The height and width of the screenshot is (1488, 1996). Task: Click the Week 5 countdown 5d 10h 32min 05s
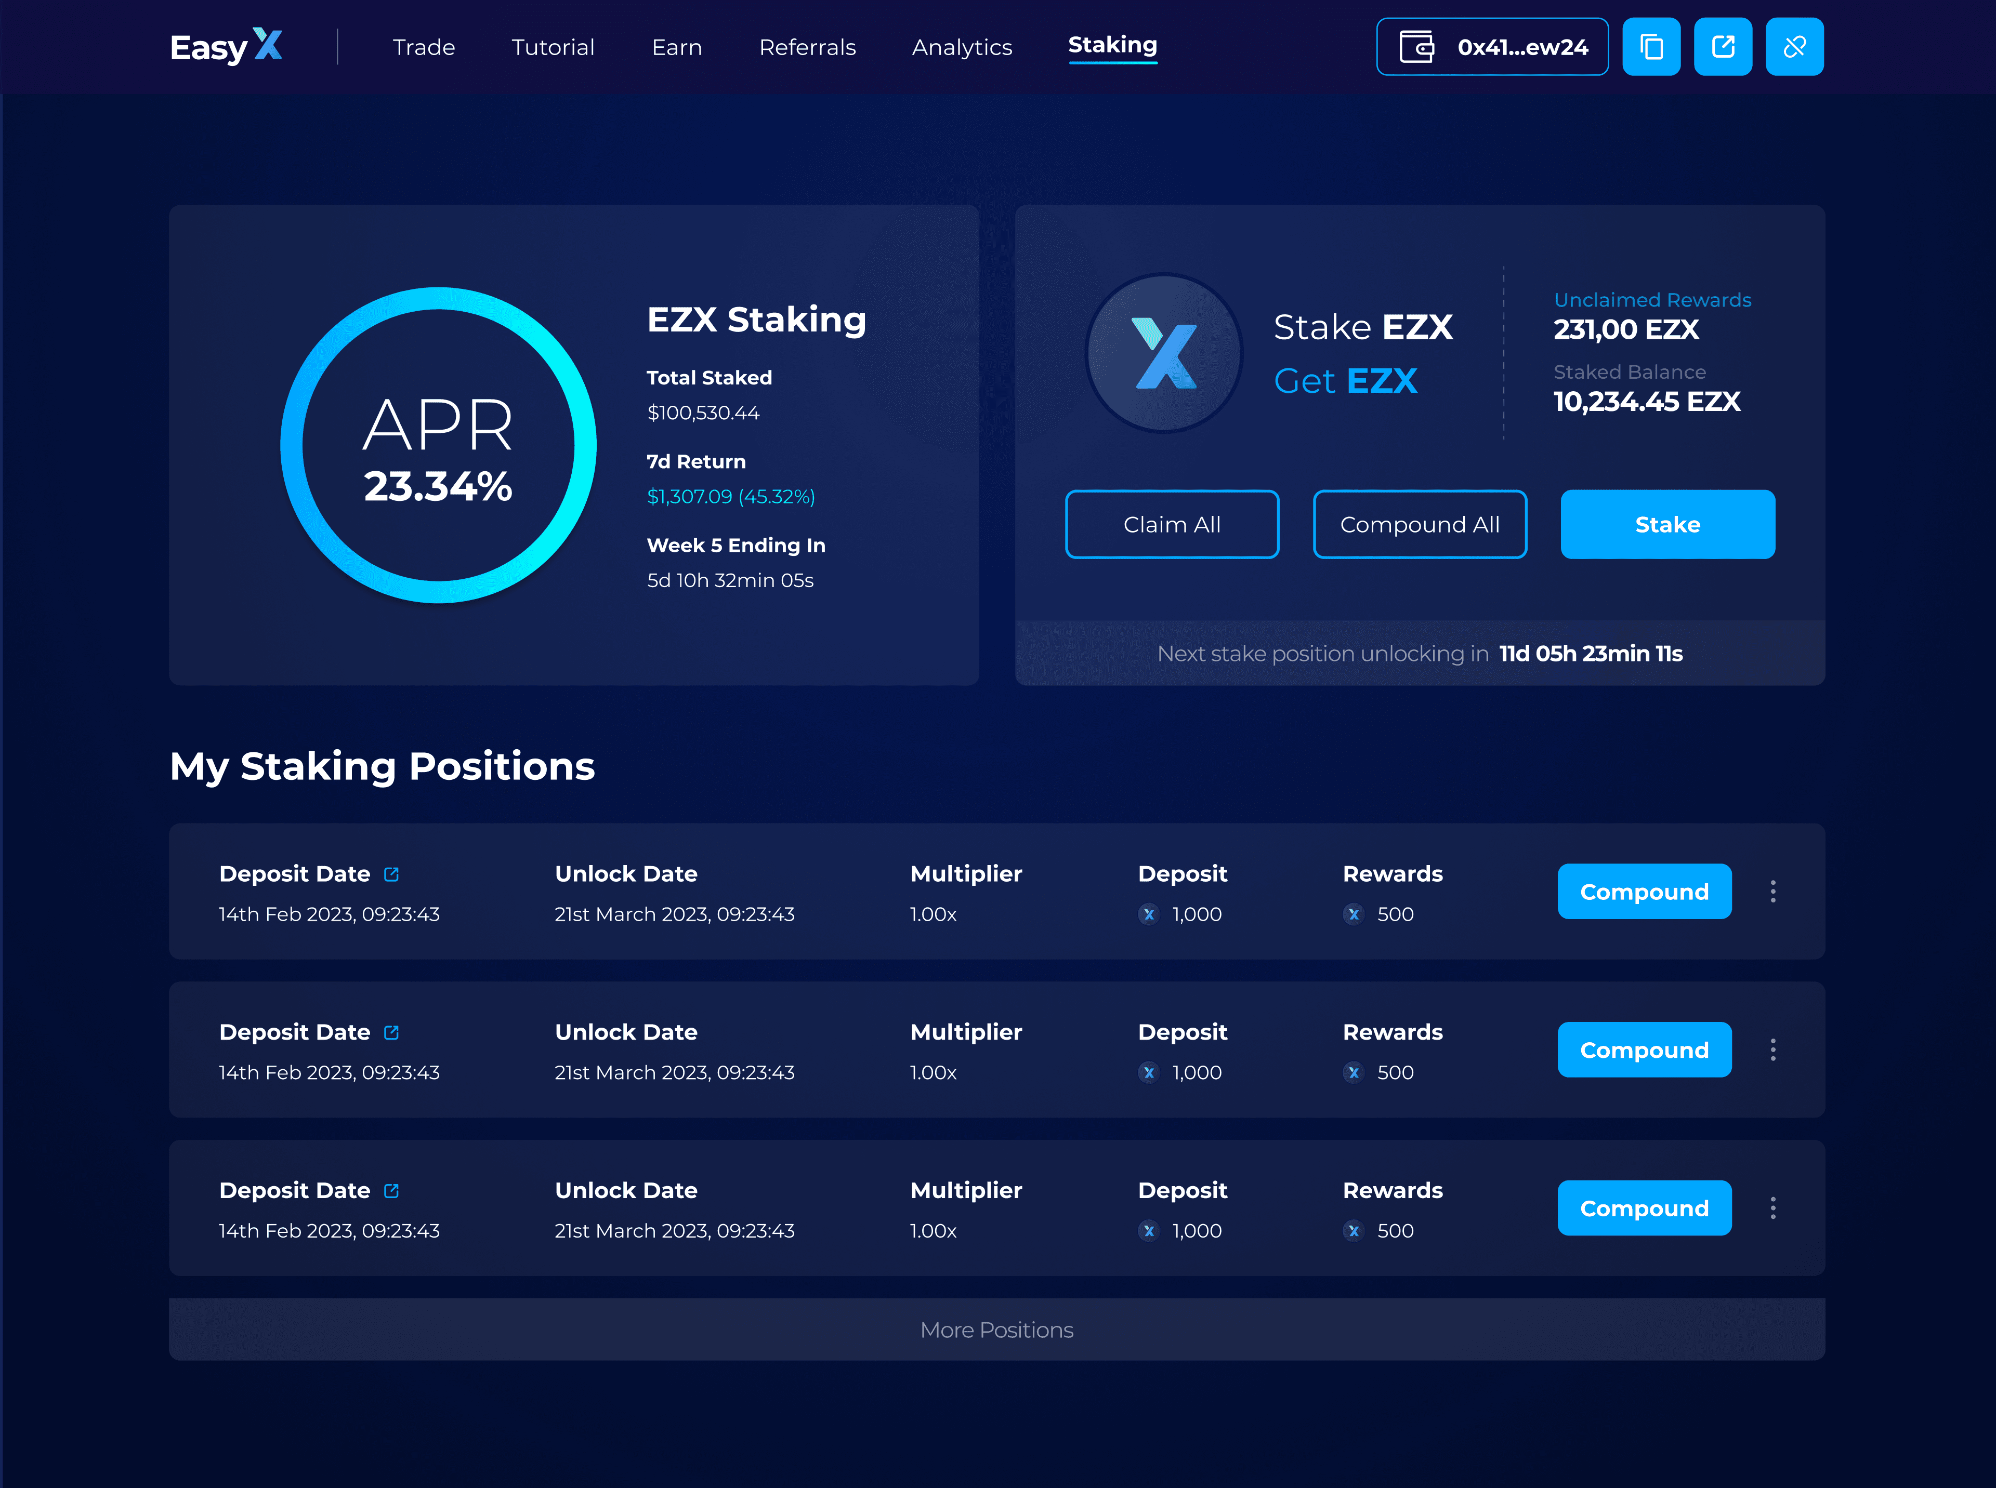point(730,580)
